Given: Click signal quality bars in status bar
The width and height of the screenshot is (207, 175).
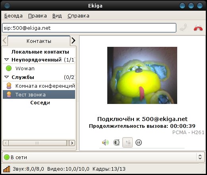Looking at the screenshot, I should tap(7, 169).
